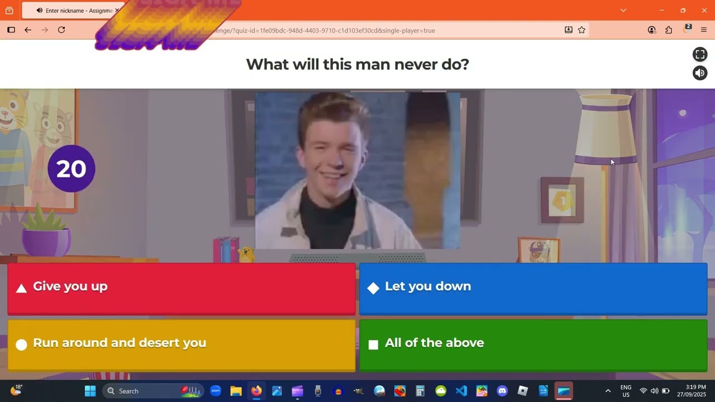Screen dimensions: 715x402
Task: Switch to Firefox in the taskbar
Action: (x=256, y=391)
